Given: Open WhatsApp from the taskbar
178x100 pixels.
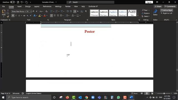Looking at the screenshot, I should (x=118, y=97).
